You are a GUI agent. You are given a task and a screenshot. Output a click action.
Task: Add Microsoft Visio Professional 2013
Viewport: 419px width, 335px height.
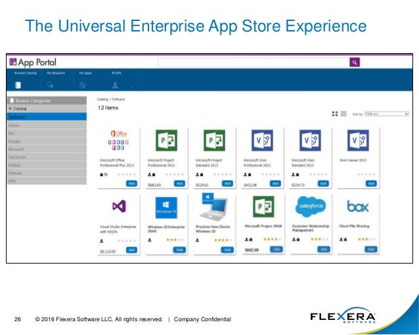[x=275, y=184]
